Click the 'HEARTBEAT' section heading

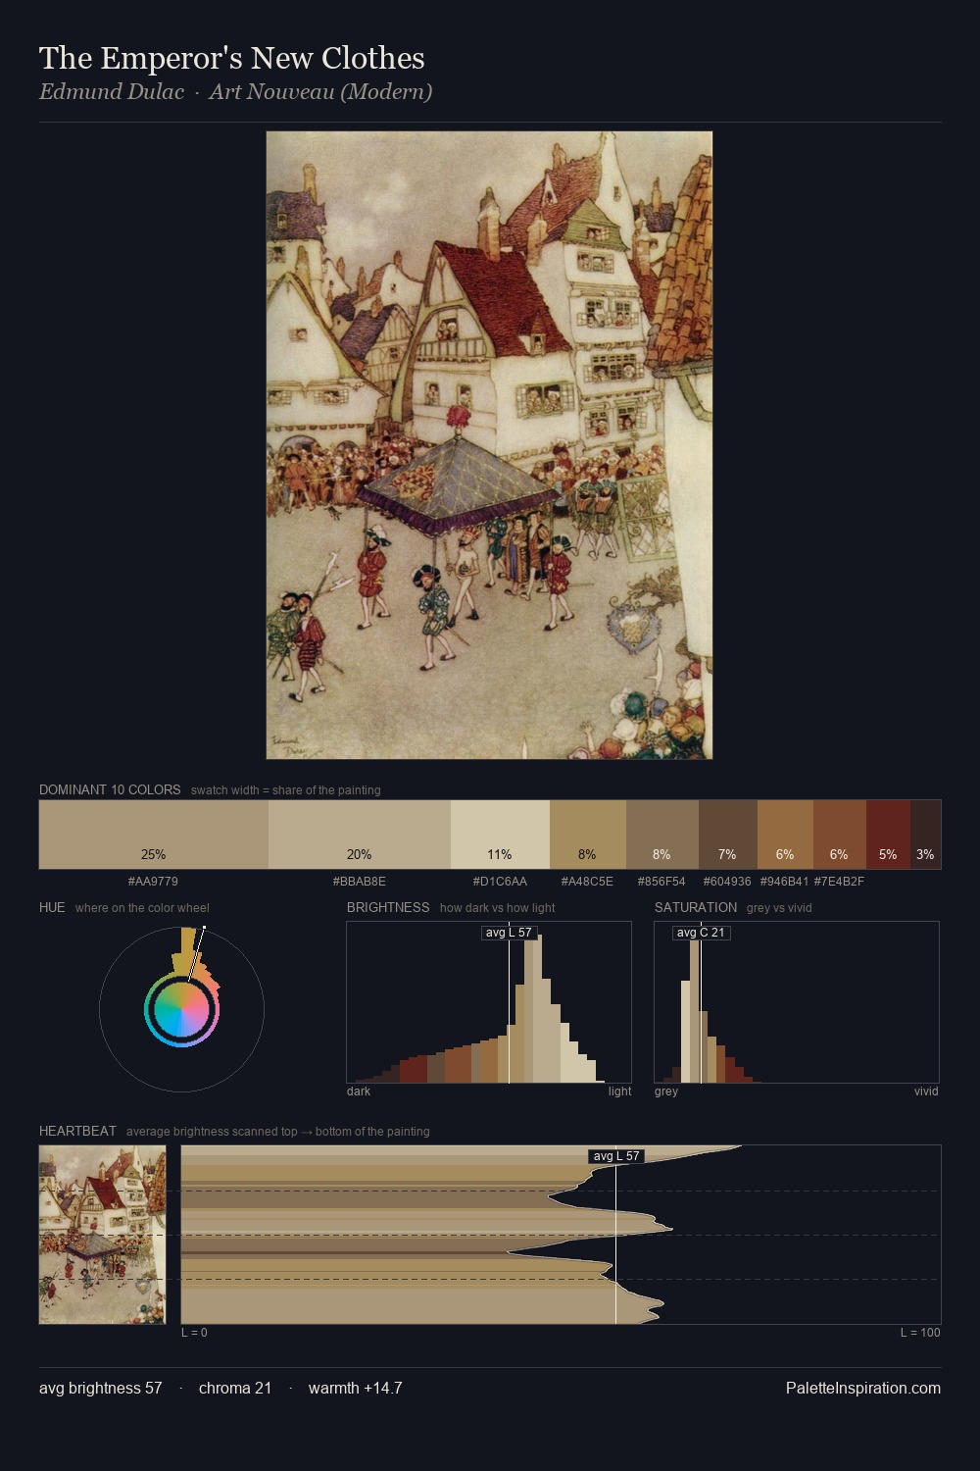77,1131
